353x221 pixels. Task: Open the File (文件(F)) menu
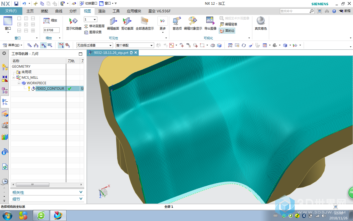click(x=11, y=11)
